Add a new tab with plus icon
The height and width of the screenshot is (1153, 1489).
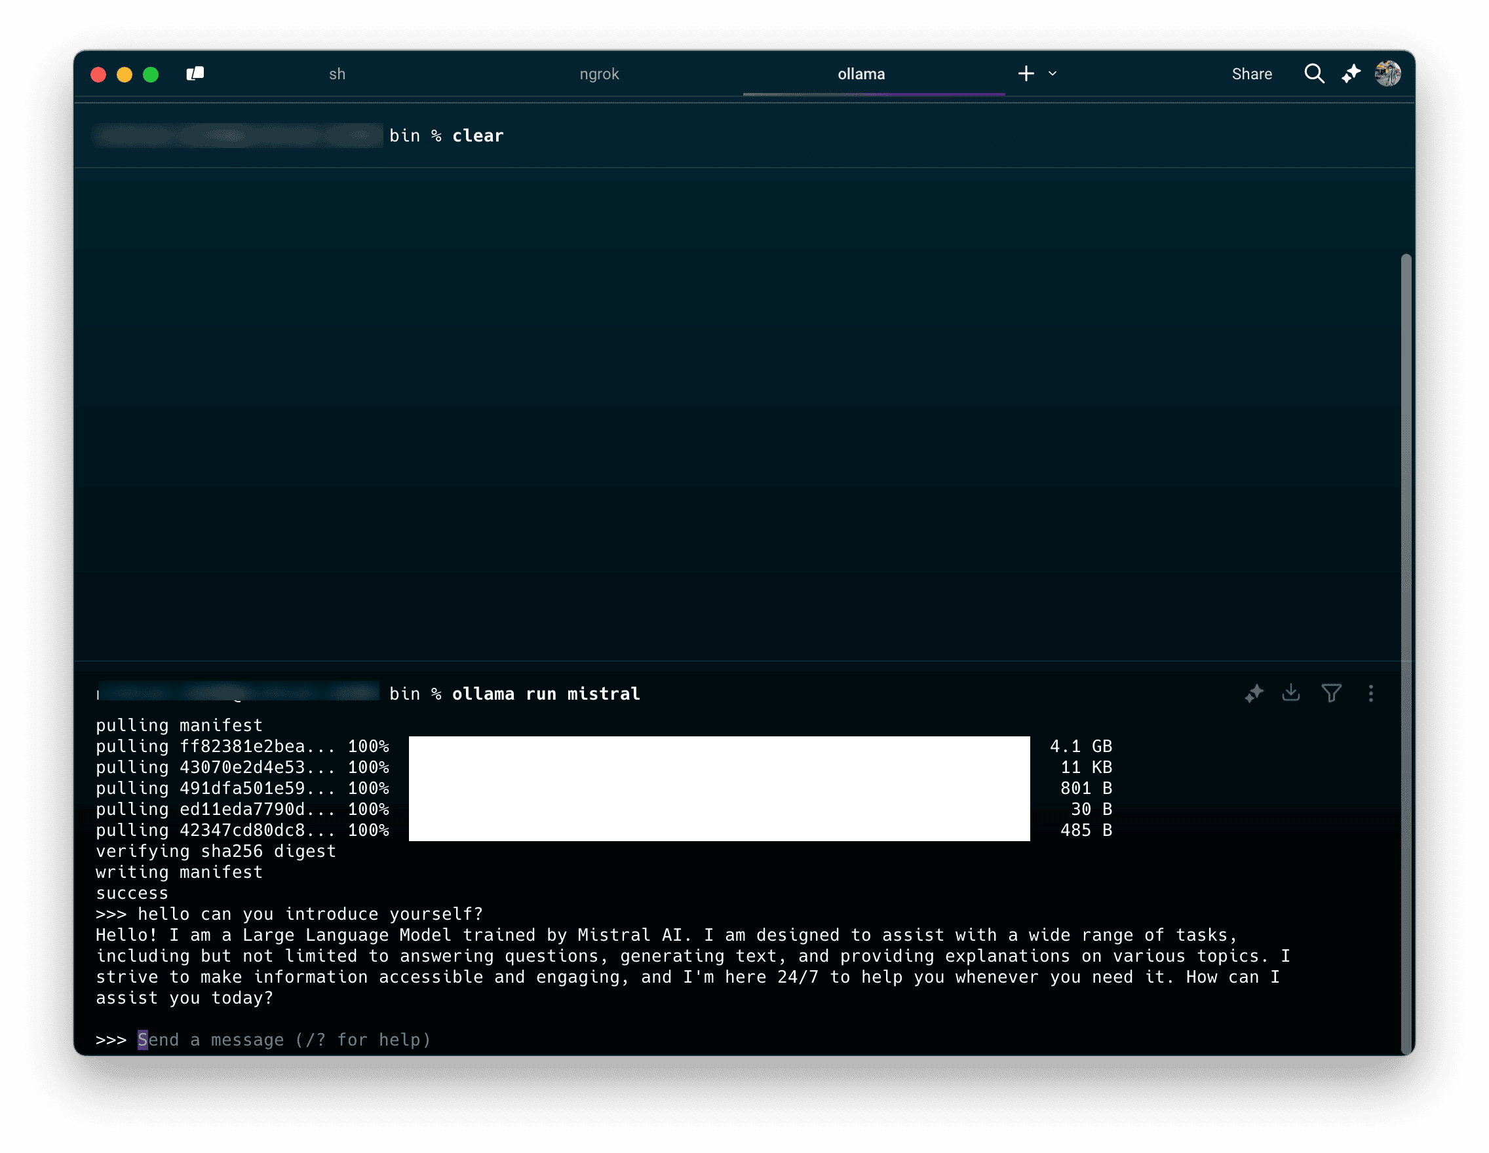tap(1026, 73)
